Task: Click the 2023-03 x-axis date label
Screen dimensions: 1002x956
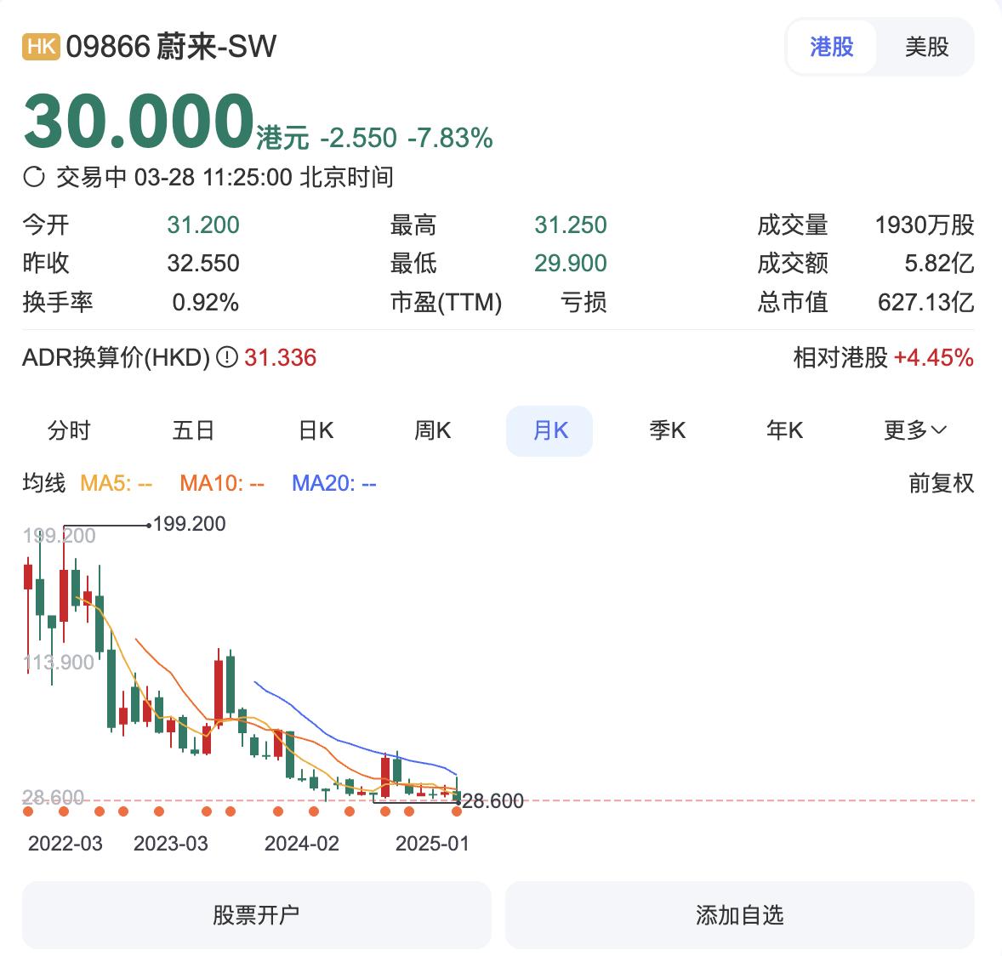Action: coord(171,844)
